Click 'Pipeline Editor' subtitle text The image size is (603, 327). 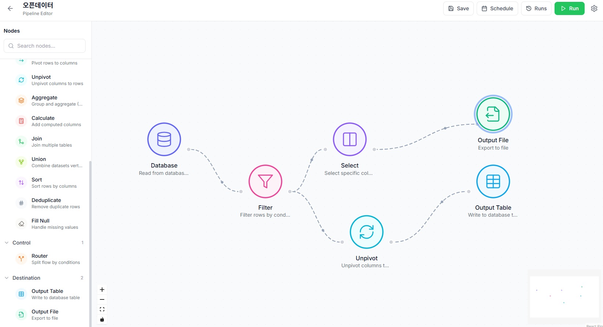point(37,14)
